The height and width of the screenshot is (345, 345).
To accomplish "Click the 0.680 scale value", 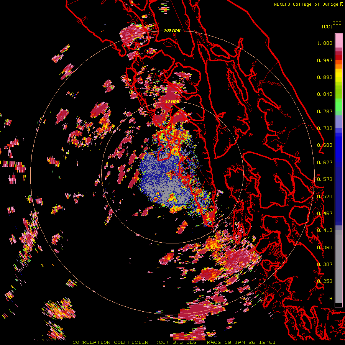I will click(325, 145).
